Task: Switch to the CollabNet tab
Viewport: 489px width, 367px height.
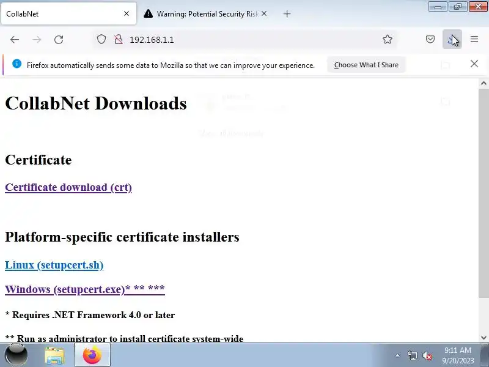Action: tap(69, 13)
